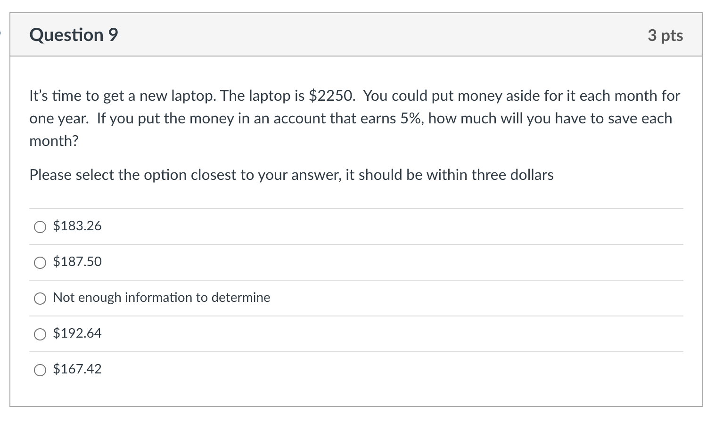
Task: Click the 'Not enough information' label text
Action: point(161,298)
